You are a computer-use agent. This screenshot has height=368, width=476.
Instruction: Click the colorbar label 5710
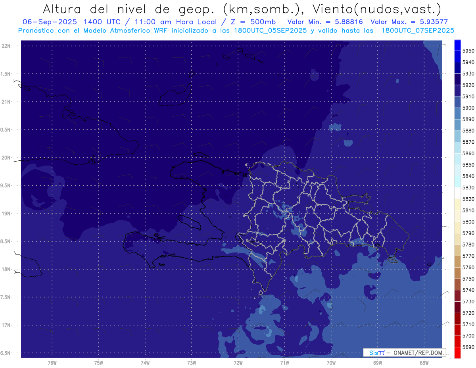tap(468, 325)
